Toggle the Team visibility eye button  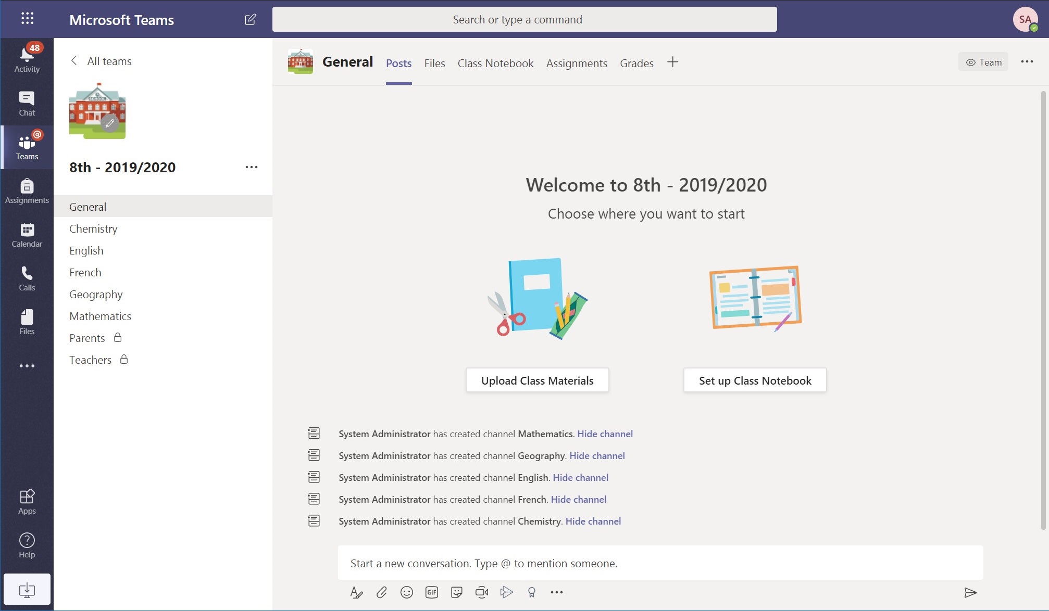983,62
